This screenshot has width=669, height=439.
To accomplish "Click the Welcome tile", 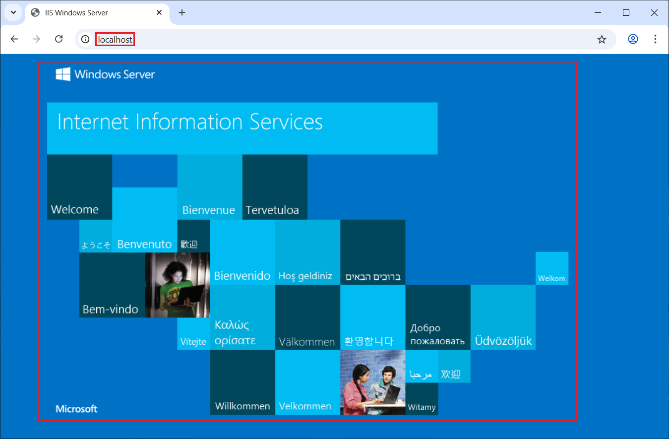I will (79, 187).
